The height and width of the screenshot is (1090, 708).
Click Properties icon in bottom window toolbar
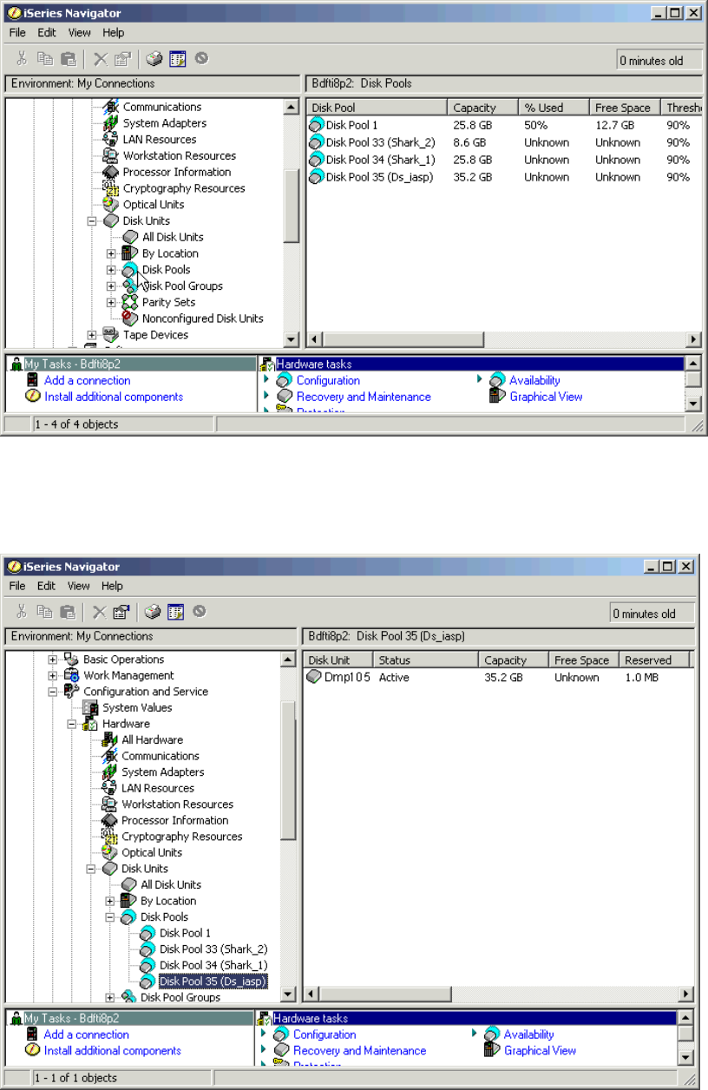point(121,612)
